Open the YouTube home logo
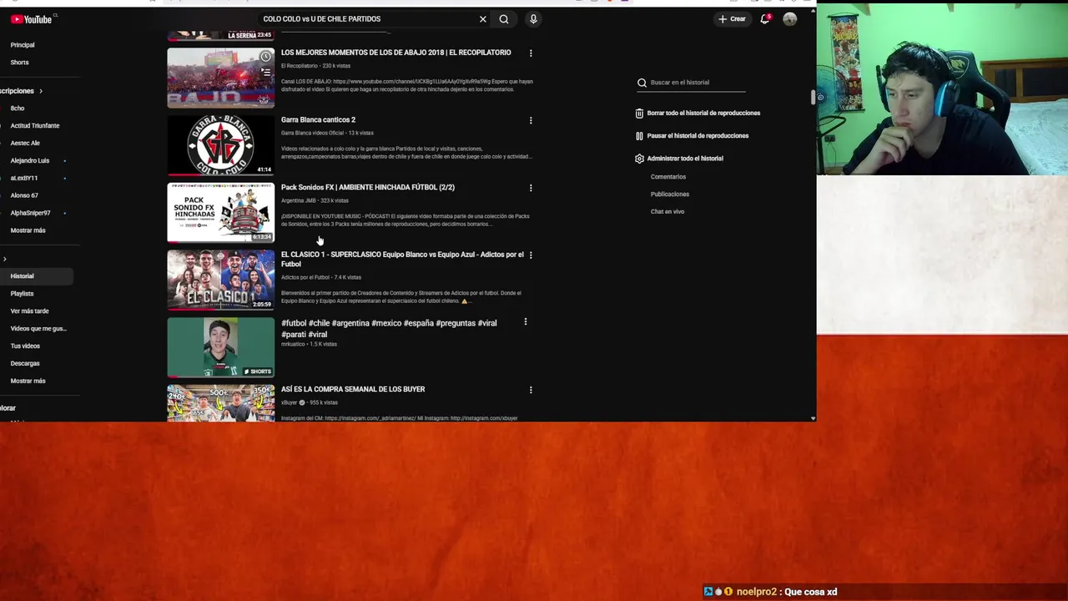Viewport: 1068px width, 601px height. point(31,19)
